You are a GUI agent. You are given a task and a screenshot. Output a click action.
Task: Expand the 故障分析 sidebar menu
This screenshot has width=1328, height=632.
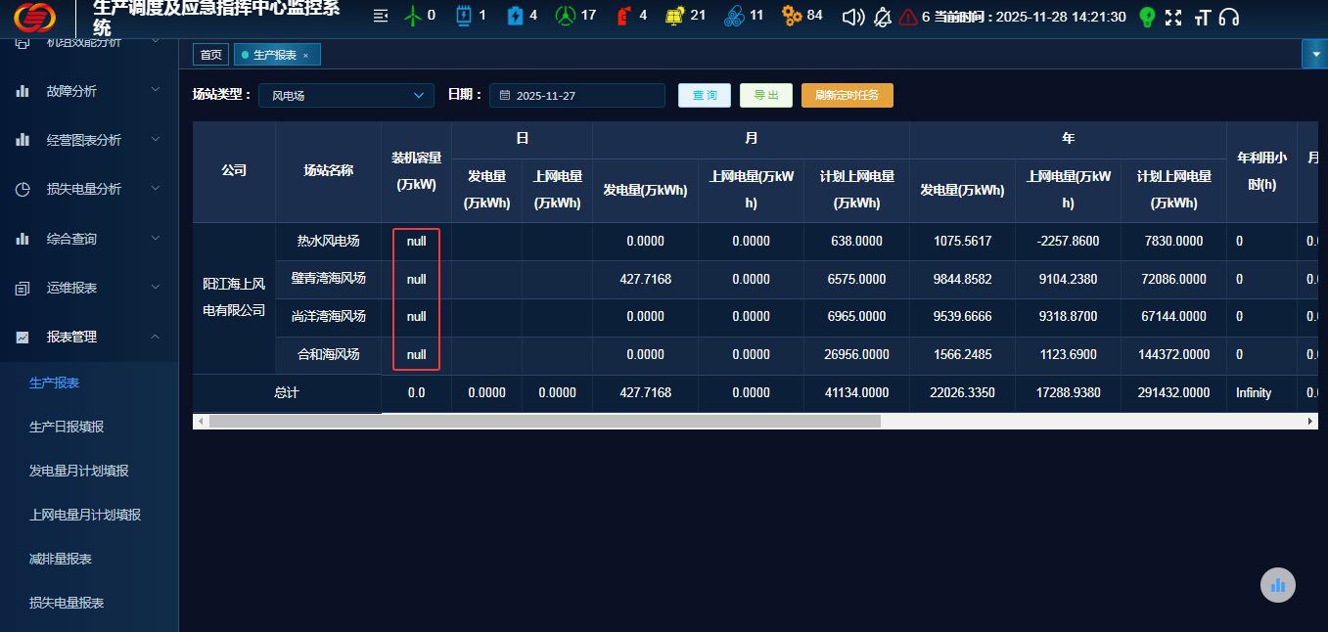(x=89, y=91)
